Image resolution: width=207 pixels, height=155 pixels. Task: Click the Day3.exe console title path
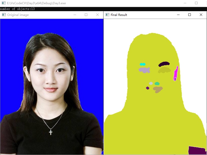(x=36, y=3)
